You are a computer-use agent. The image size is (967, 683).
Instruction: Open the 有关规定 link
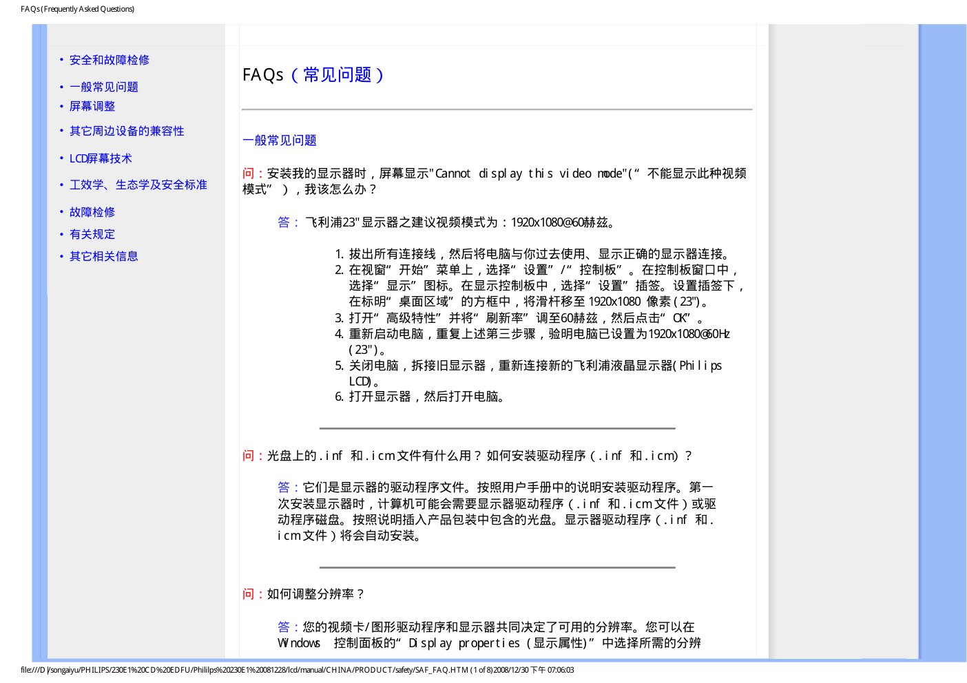coord(92,234)
